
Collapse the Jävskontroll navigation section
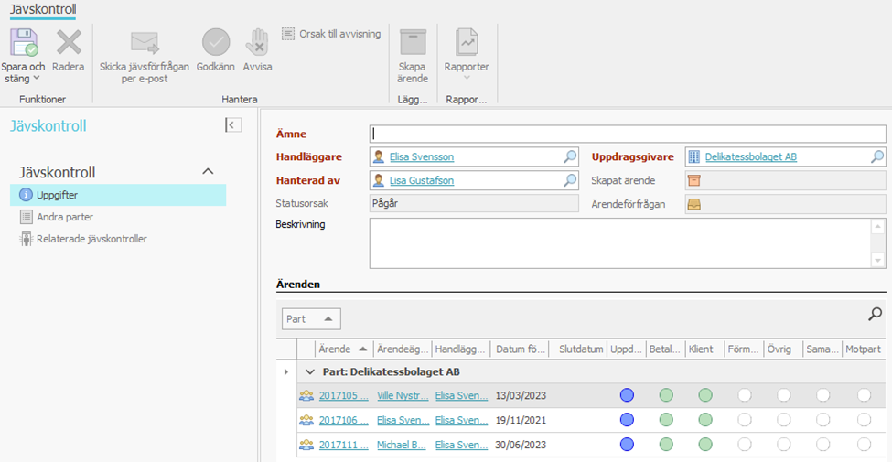[x=208, y=172]
